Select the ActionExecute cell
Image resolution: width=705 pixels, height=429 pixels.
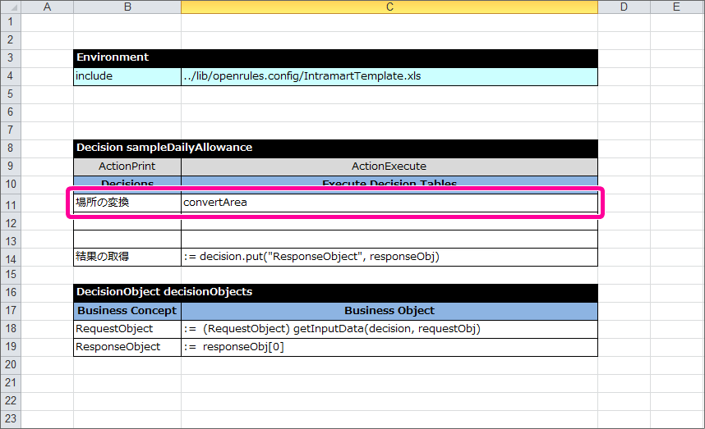[389, 166]
